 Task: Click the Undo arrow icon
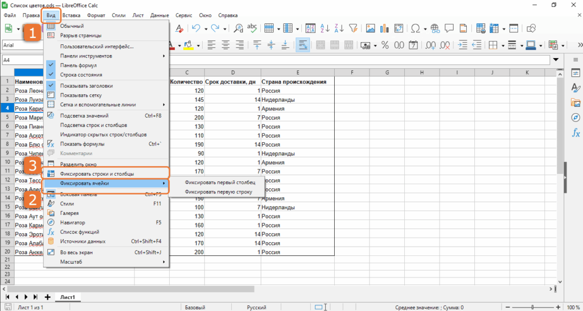196,28
